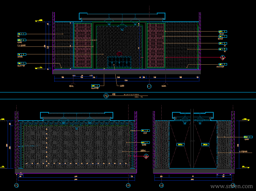Screen dimensions: 256x191
Task: Select the red section marker on top elevation
Action: 223,58
